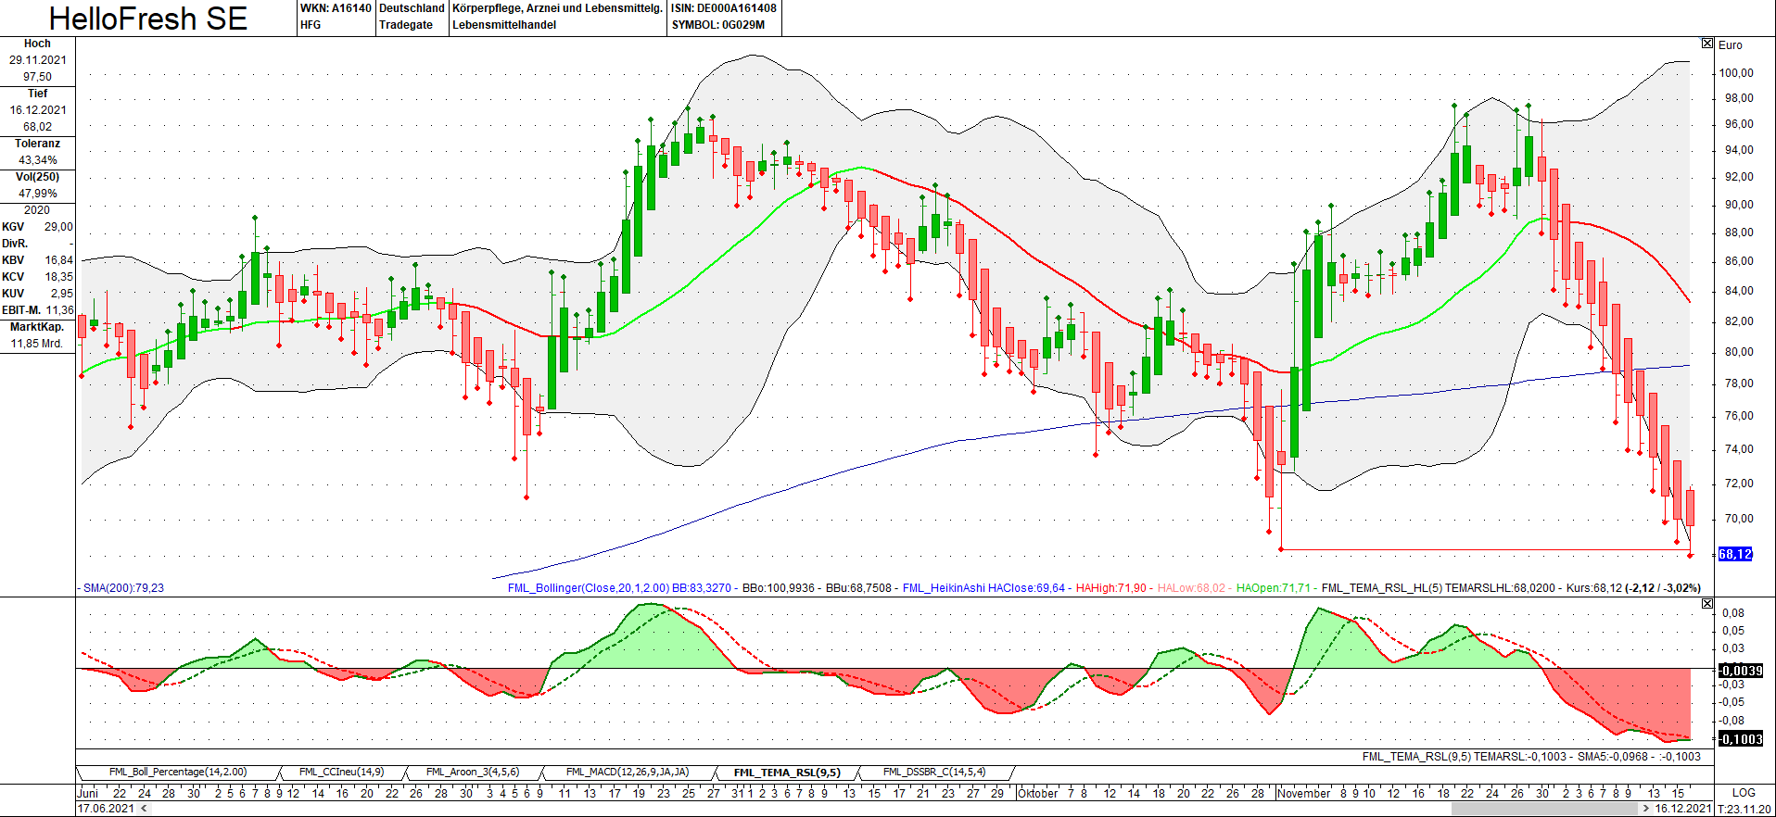Click the Kurs:68,12 price readout
This screenshot has width=1776, height=817.
(x=1594, y=588)
